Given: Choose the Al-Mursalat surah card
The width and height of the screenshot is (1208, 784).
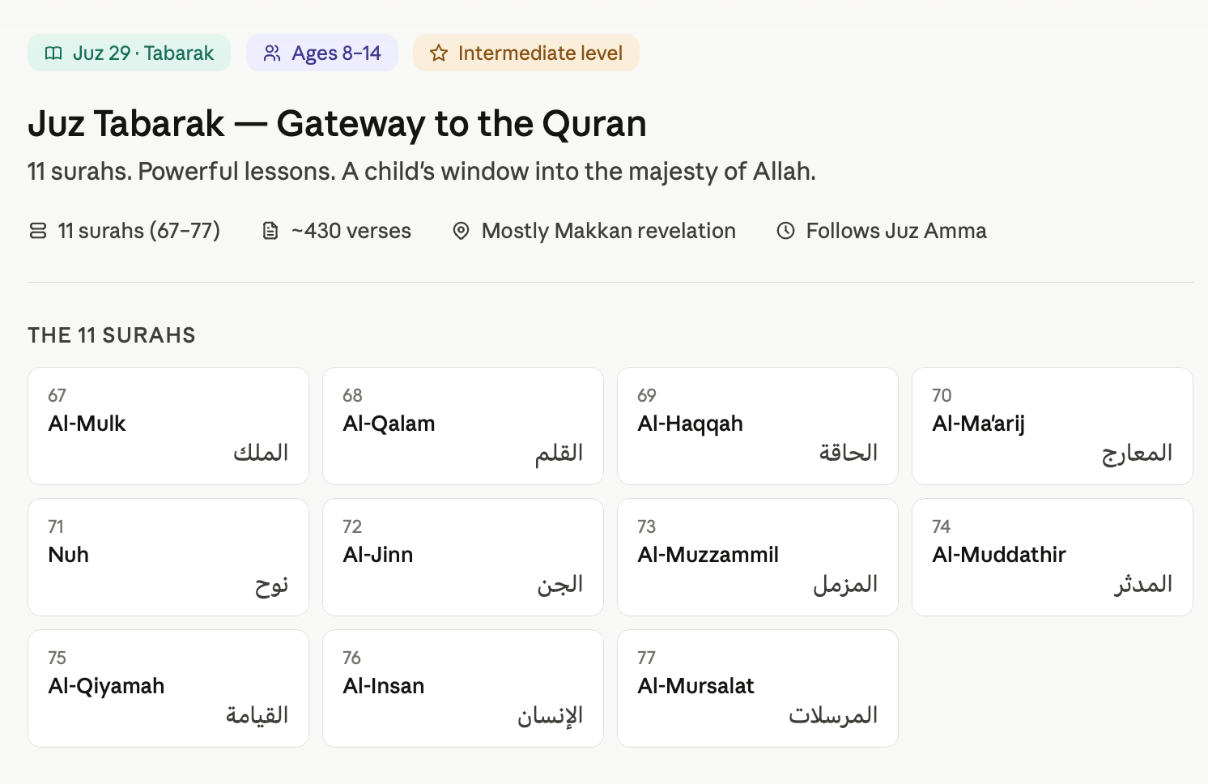Looking at the screenshot, I should point(758,688).
